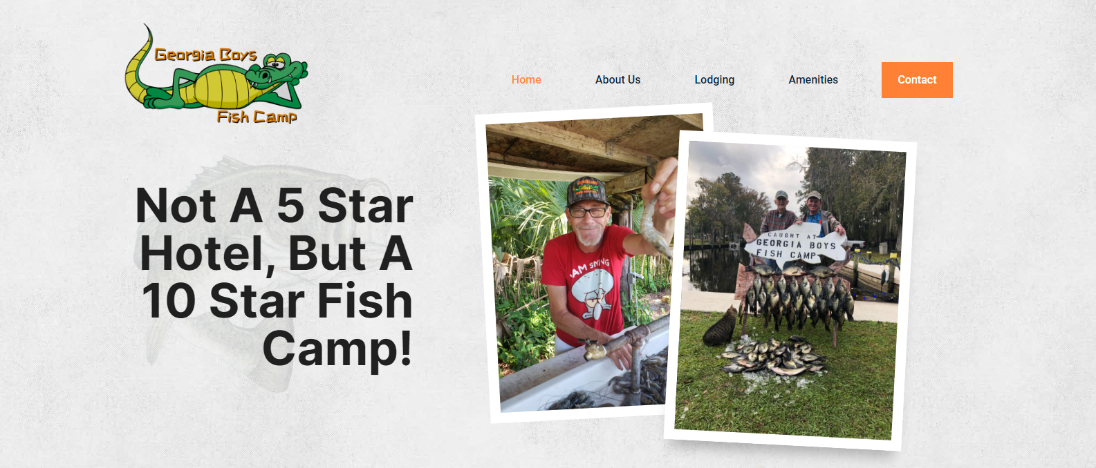This screenshot has height=468, width=1096.
Task: Click the pile of fish on the grass
Action: tap(772, 357)
